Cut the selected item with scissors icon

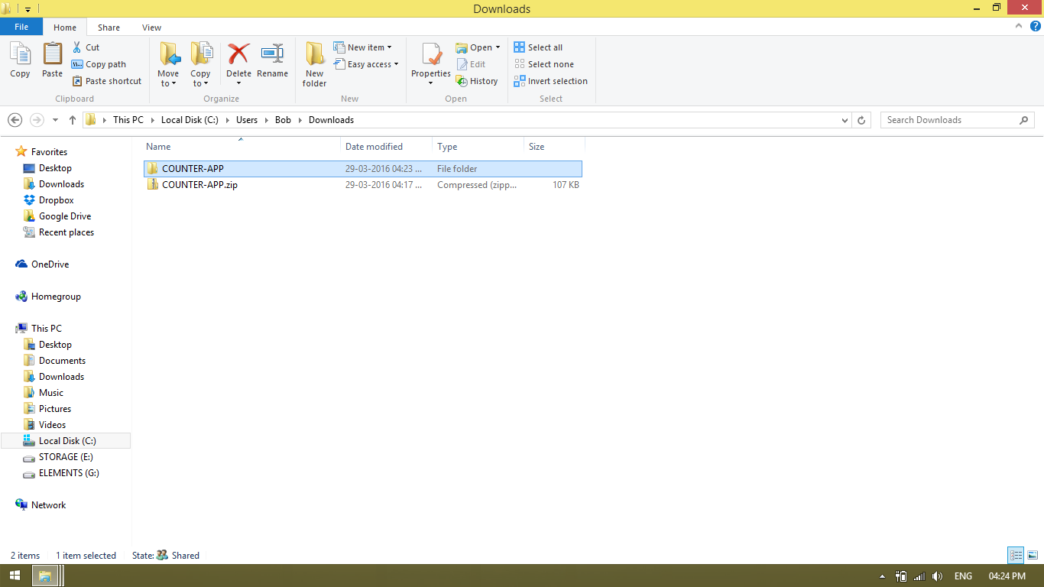point(86,47)
